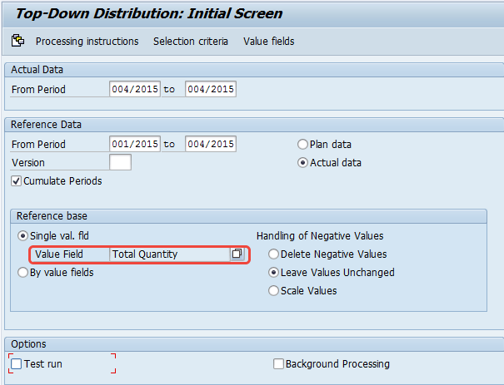
Task: Open Processing instructions
Action: [x=87, y=41]
